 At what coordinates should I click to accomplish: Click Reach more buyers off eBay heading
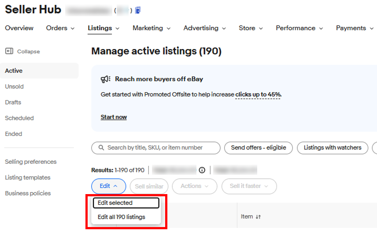[x=159, y=79]
